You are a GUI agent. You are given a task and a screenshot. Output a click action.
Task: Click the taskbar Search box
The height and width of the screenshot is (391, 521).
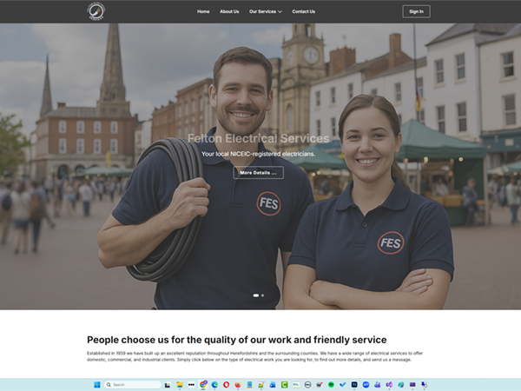click(x=133, y=385)
